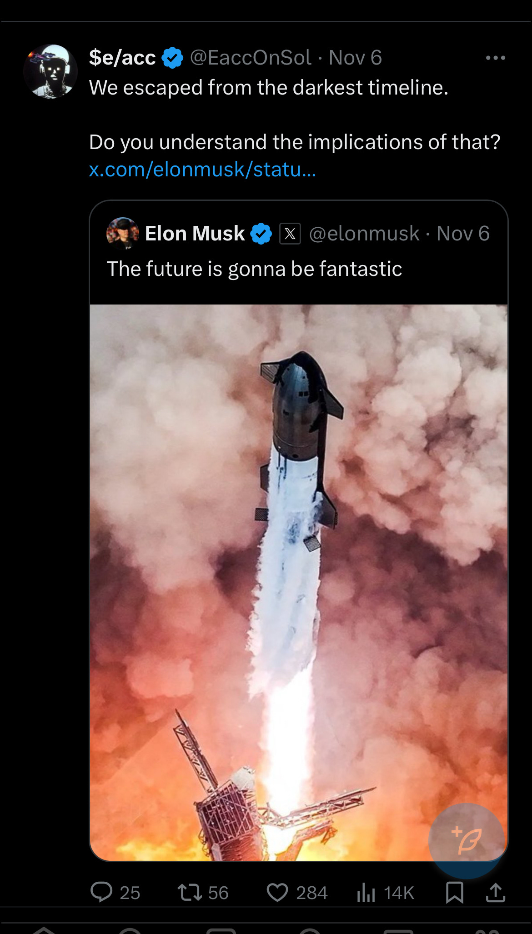Open the Starship rocket launch photo
This screenshot has height=934, width=532.
click(299, 582)
